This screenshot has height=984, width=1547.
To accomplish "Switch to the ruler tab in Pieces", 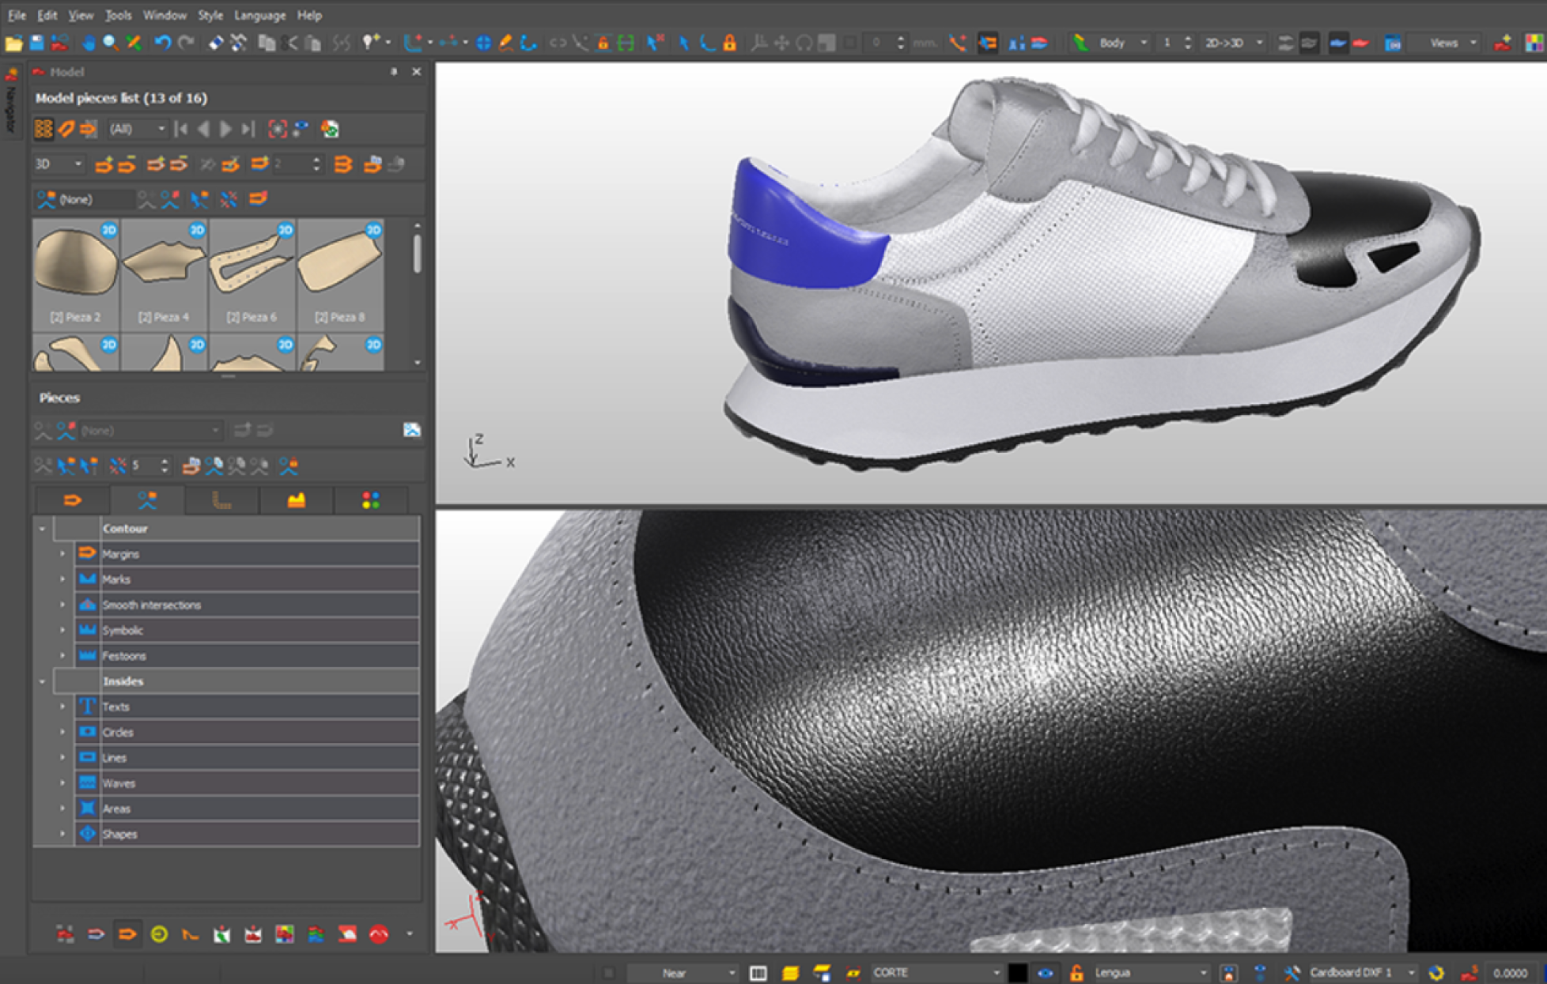I will point(221,500).
